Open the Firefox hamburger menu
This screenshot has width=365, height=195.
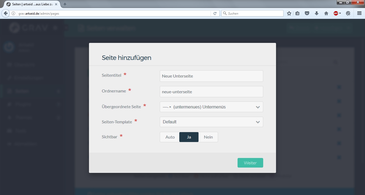(359, 13)
